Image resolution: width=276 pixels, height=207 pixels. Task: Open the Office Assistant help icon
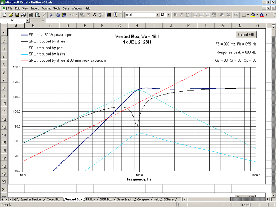[x=115, y=15]
